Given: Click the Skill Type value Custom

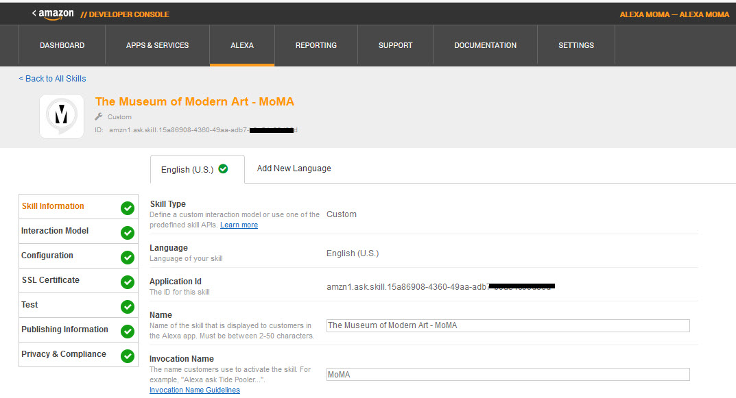Looking at the screenshot, I should coord(341,214).
